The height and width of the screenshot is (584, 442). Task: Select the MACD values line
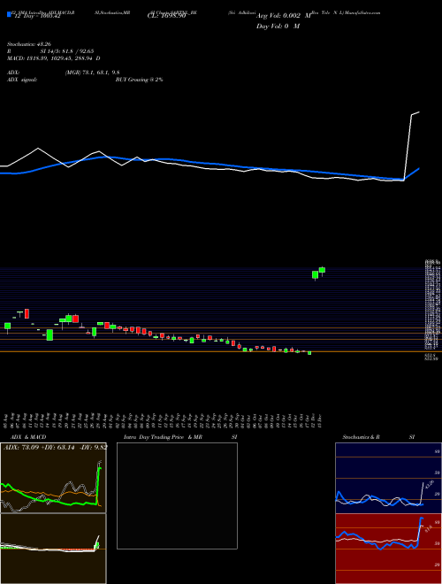(x=54, y=58)
